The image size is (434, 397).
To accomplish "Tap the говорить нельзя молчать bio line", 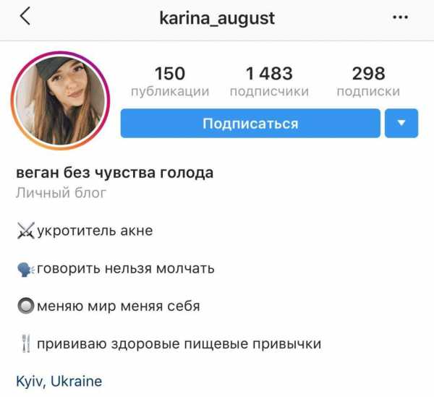I will (x=126, y=269).
